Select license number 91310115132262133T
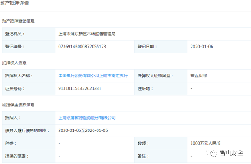Screen dimensions: 251x164 pyautogui.click(x=80, y=88)
